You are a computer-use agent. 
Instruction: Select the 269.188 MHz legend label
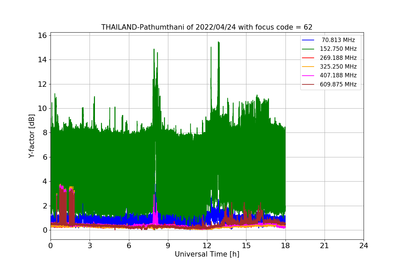click(338, 58)
